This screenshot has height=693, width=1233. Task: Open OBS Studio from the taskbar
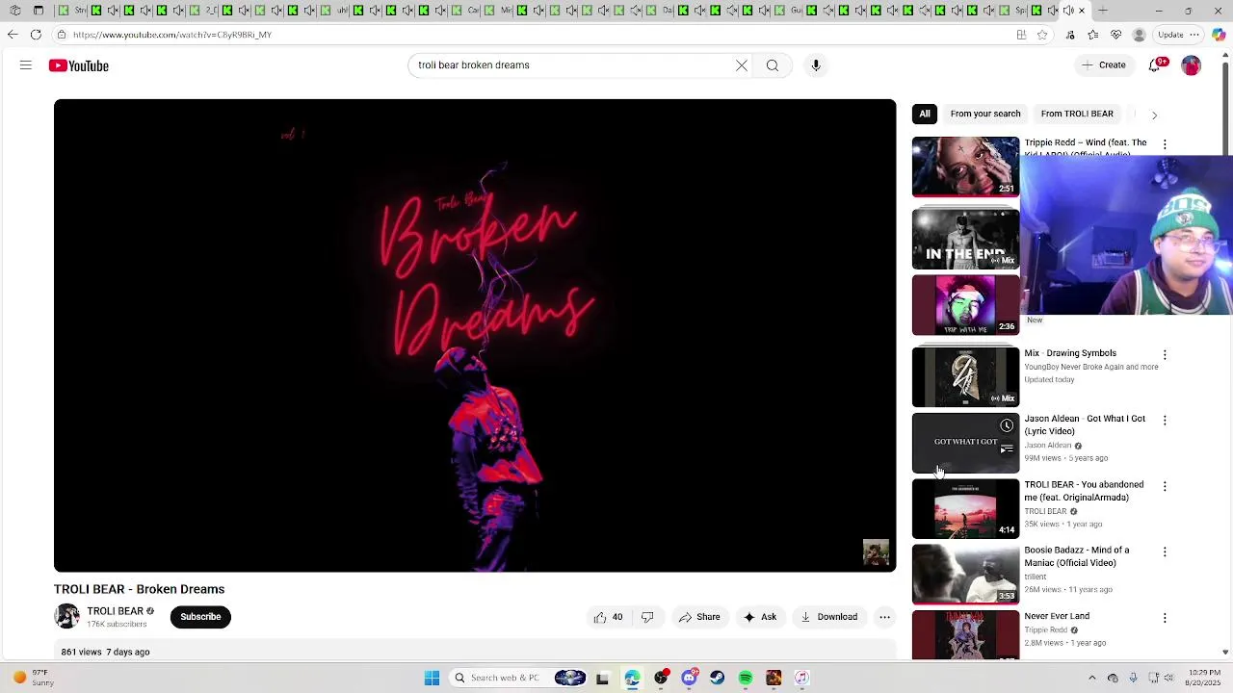pos(661,678)
